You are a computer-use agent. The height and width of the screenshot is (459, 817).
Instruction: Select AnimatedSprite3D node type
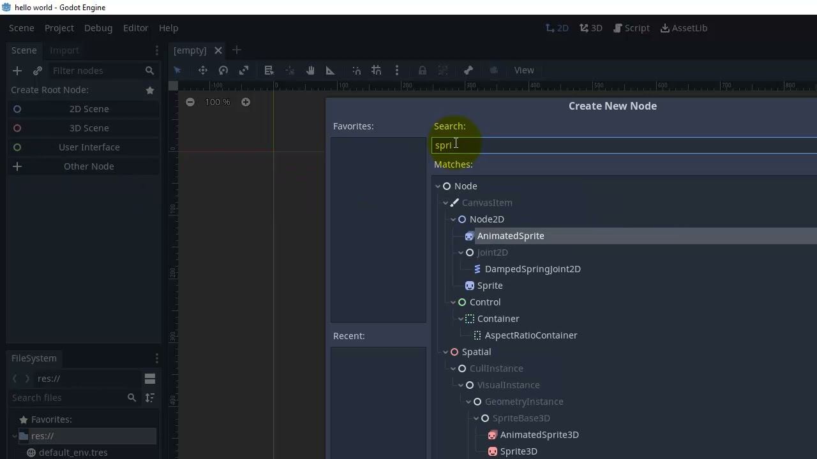(x=539, y=435)
